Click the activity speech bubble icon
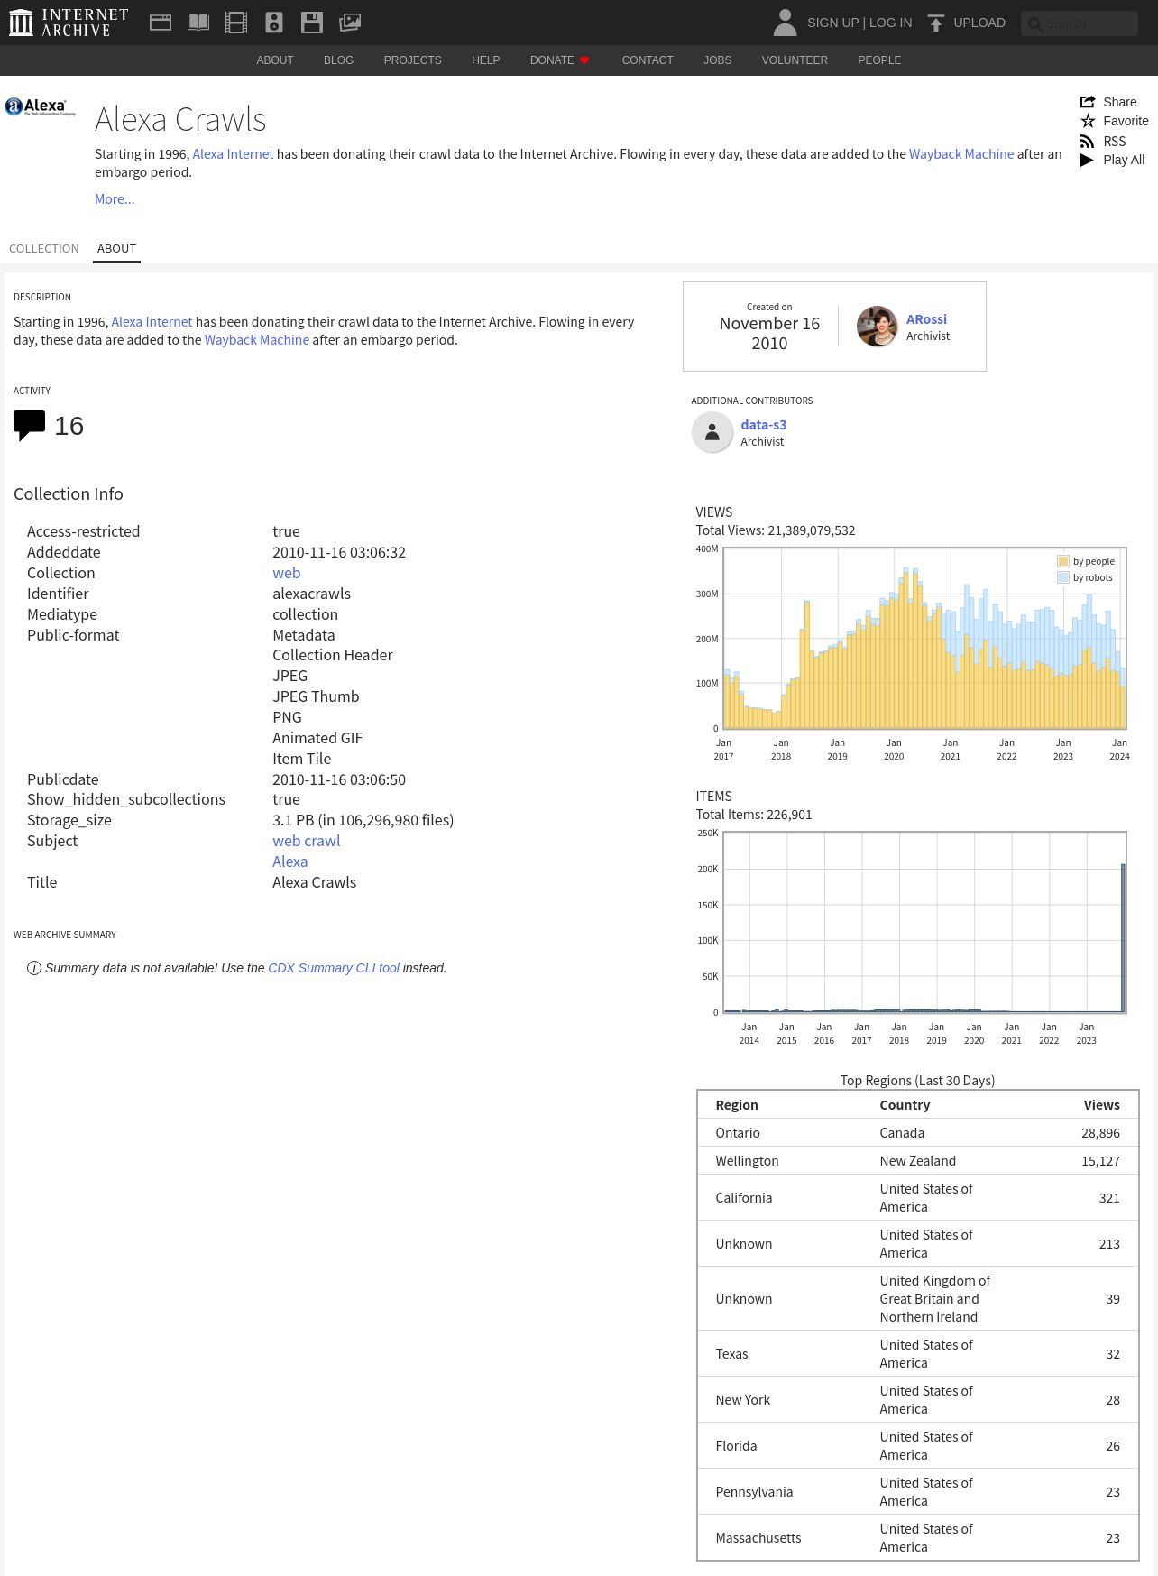 (29, 425)
